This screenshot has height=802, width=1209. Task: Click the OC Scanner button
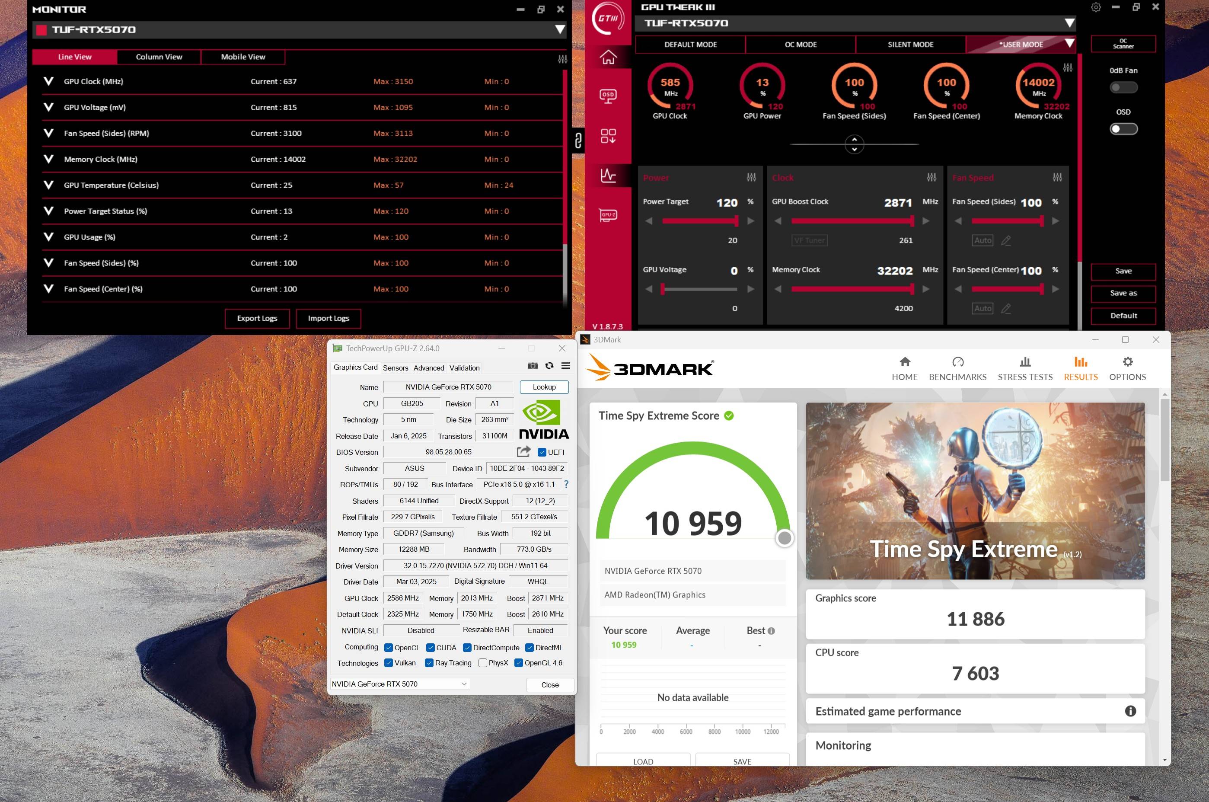coord(1123,44)
